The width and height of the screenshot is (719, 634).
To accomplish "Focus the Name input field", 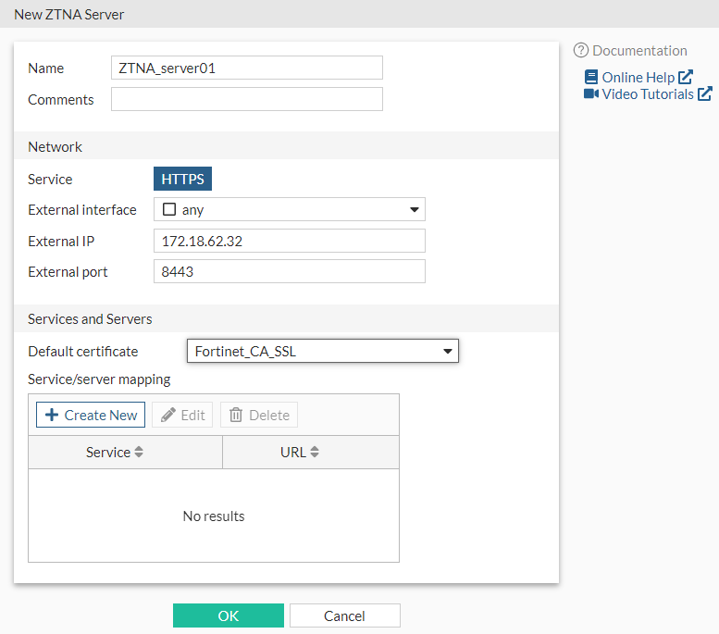I will (x=246, y=68).
